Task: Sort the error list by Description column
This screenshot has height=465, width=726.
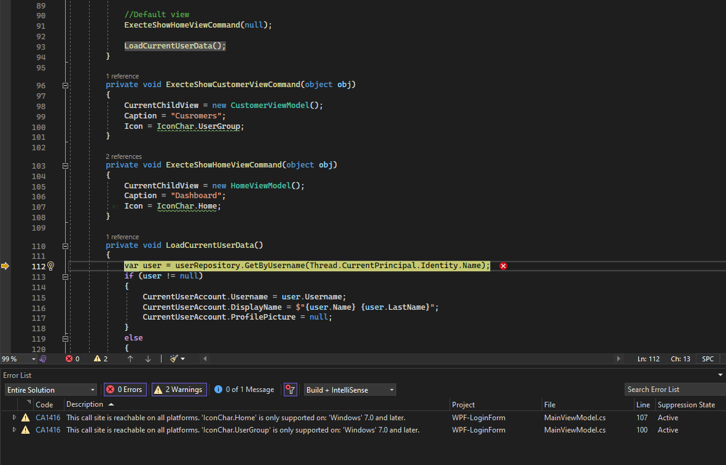Action: [86, 404]
